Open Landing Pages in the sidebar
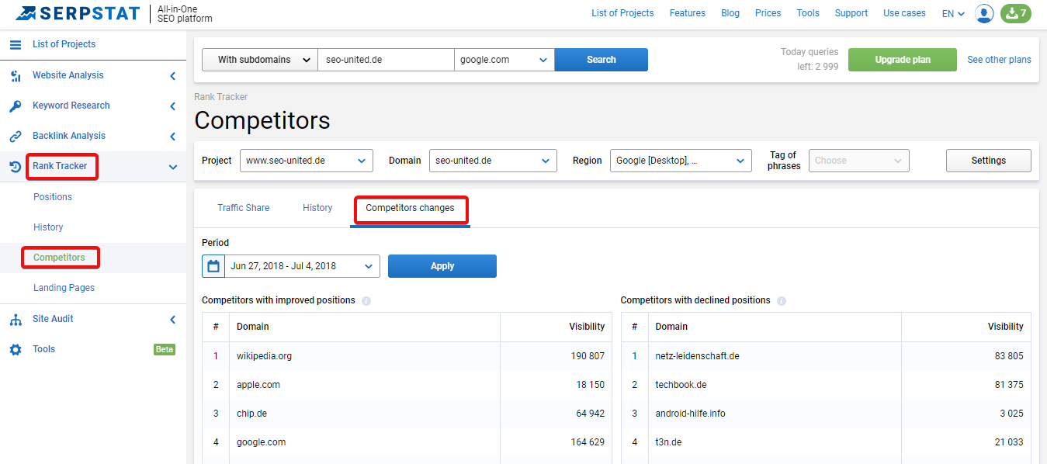This screenshot has width=1047, height=464. [x=64, y=288]
